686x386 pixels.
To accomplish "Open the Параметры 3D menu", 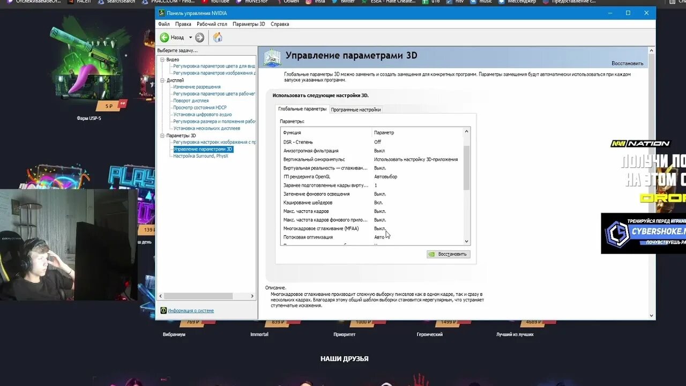I will (249, 24).
